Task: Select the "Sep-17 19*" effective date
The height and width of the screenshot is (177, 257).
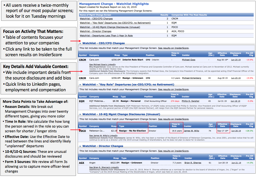Action: pyautogui.click(x=223, y=131)
